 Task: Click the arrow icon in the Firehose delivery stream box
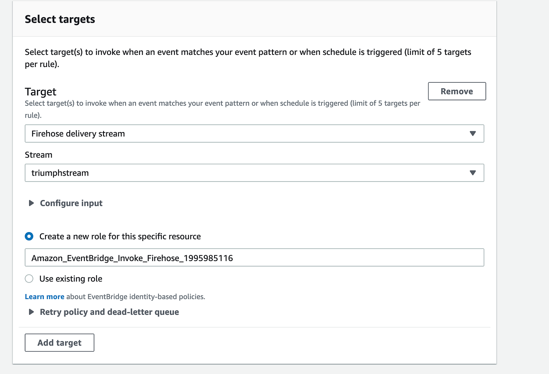[x=473, y=133]
